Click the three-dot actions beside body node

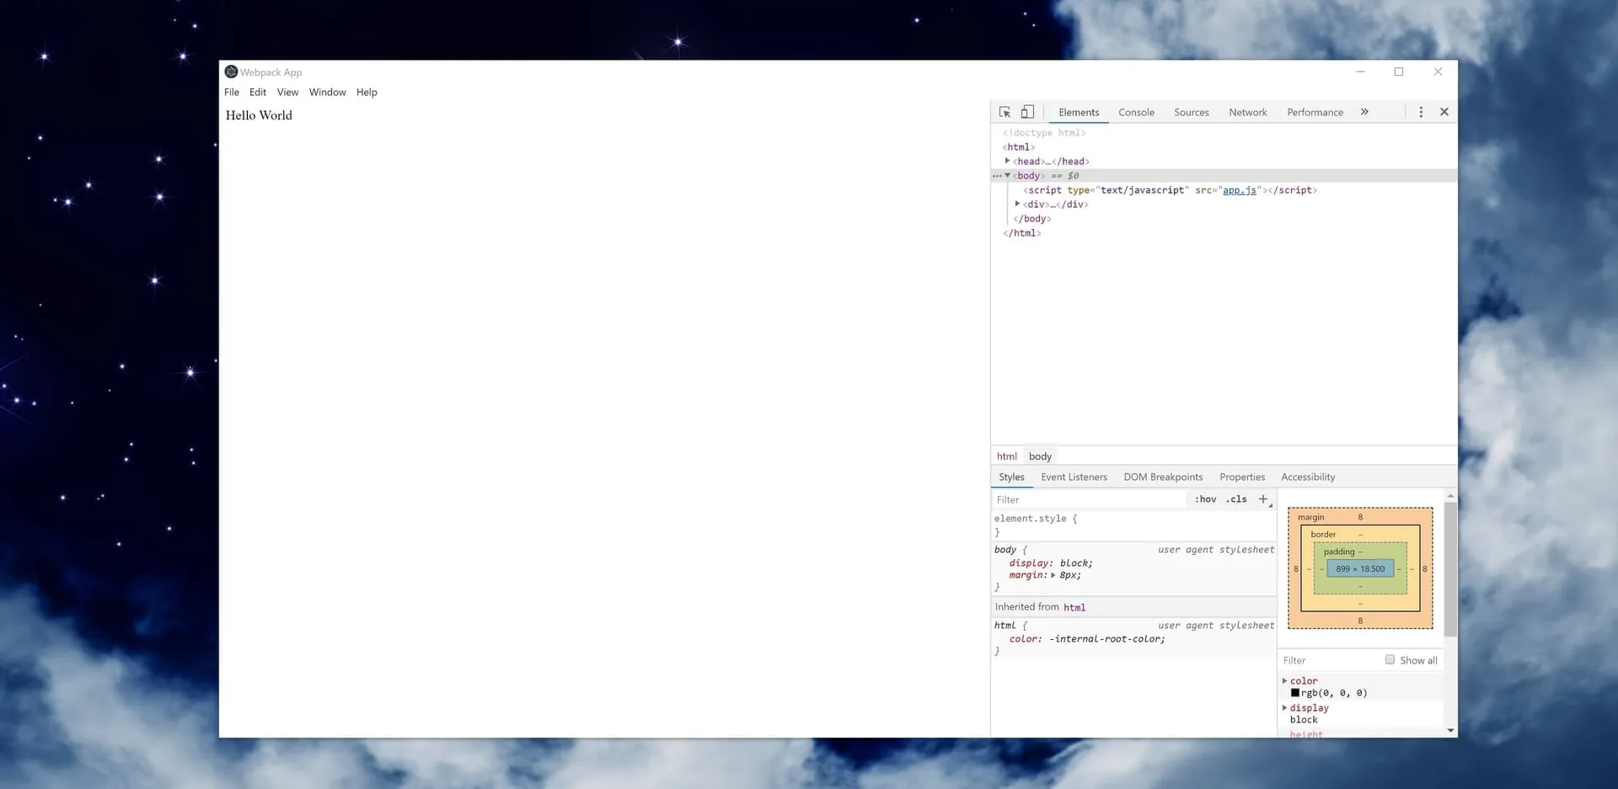click(997, 176)
